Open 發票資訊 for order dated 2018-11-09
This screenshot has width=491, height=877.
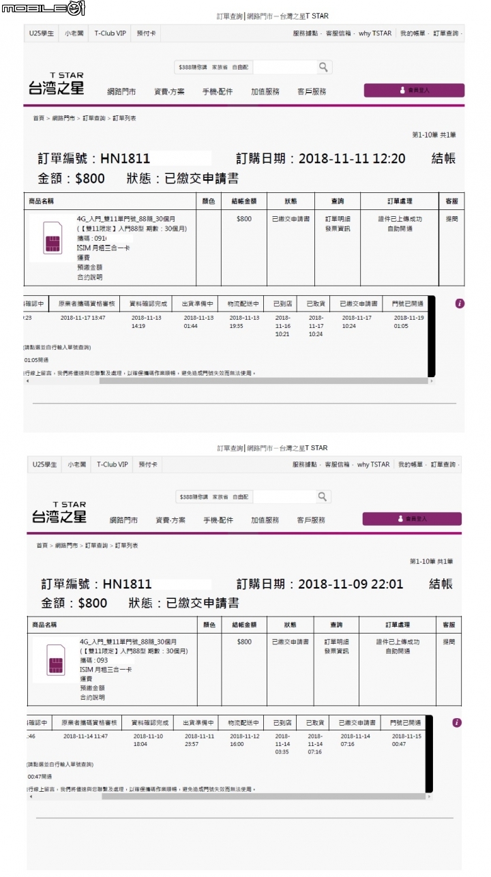click(x=336, y=651)
